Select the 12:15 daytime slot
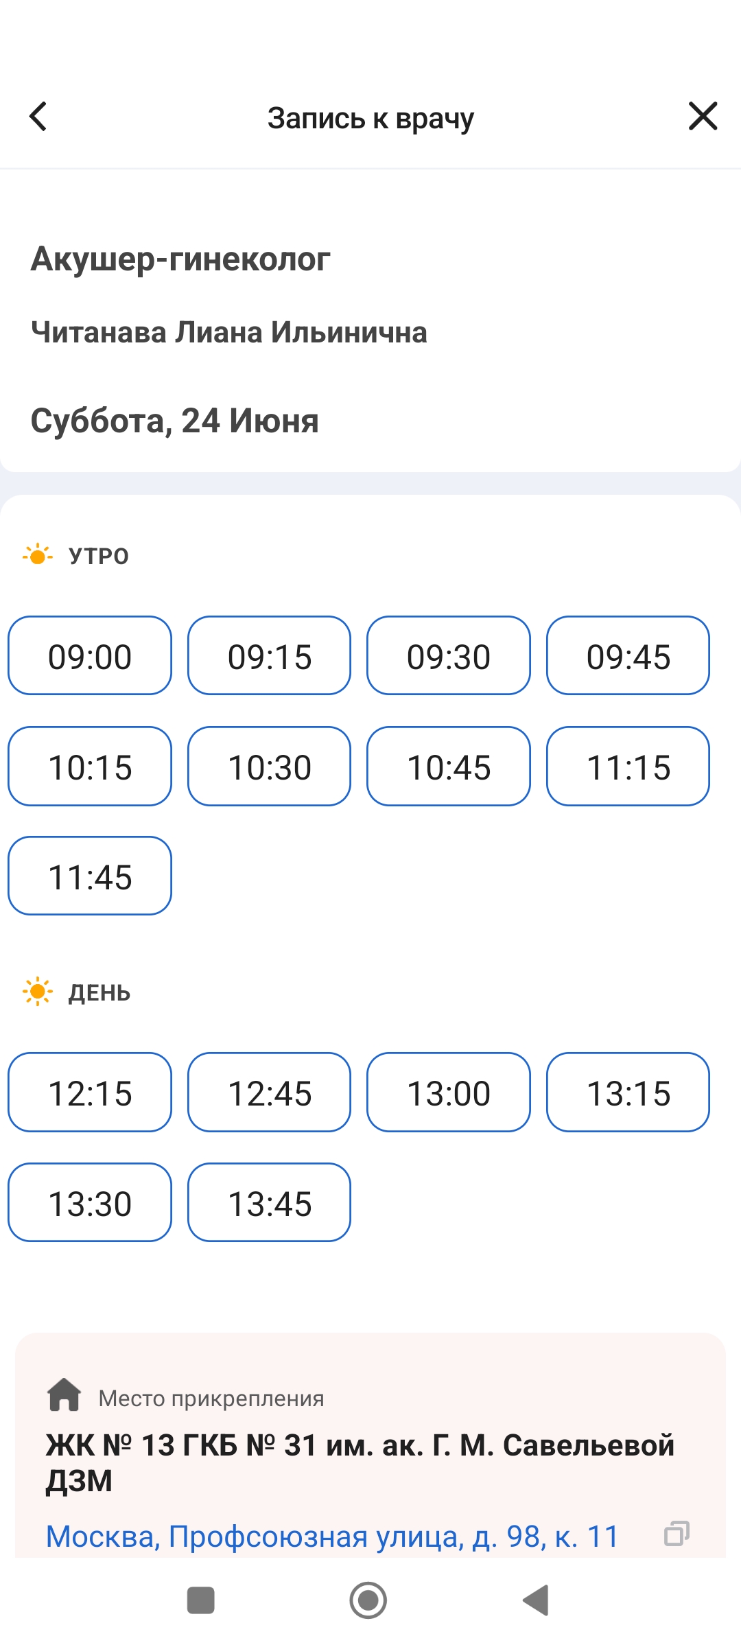Image resolution: width=741 pixels, height=1647 pixels. pyautogui.click(x=90, y=1093)
